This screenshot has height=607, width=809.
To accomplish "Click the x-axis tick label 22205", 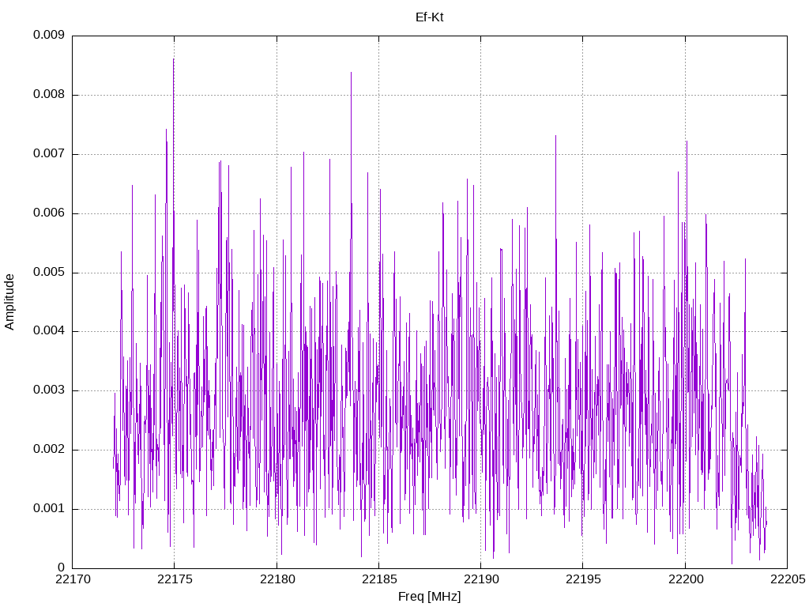I will (x=788, y=579).
